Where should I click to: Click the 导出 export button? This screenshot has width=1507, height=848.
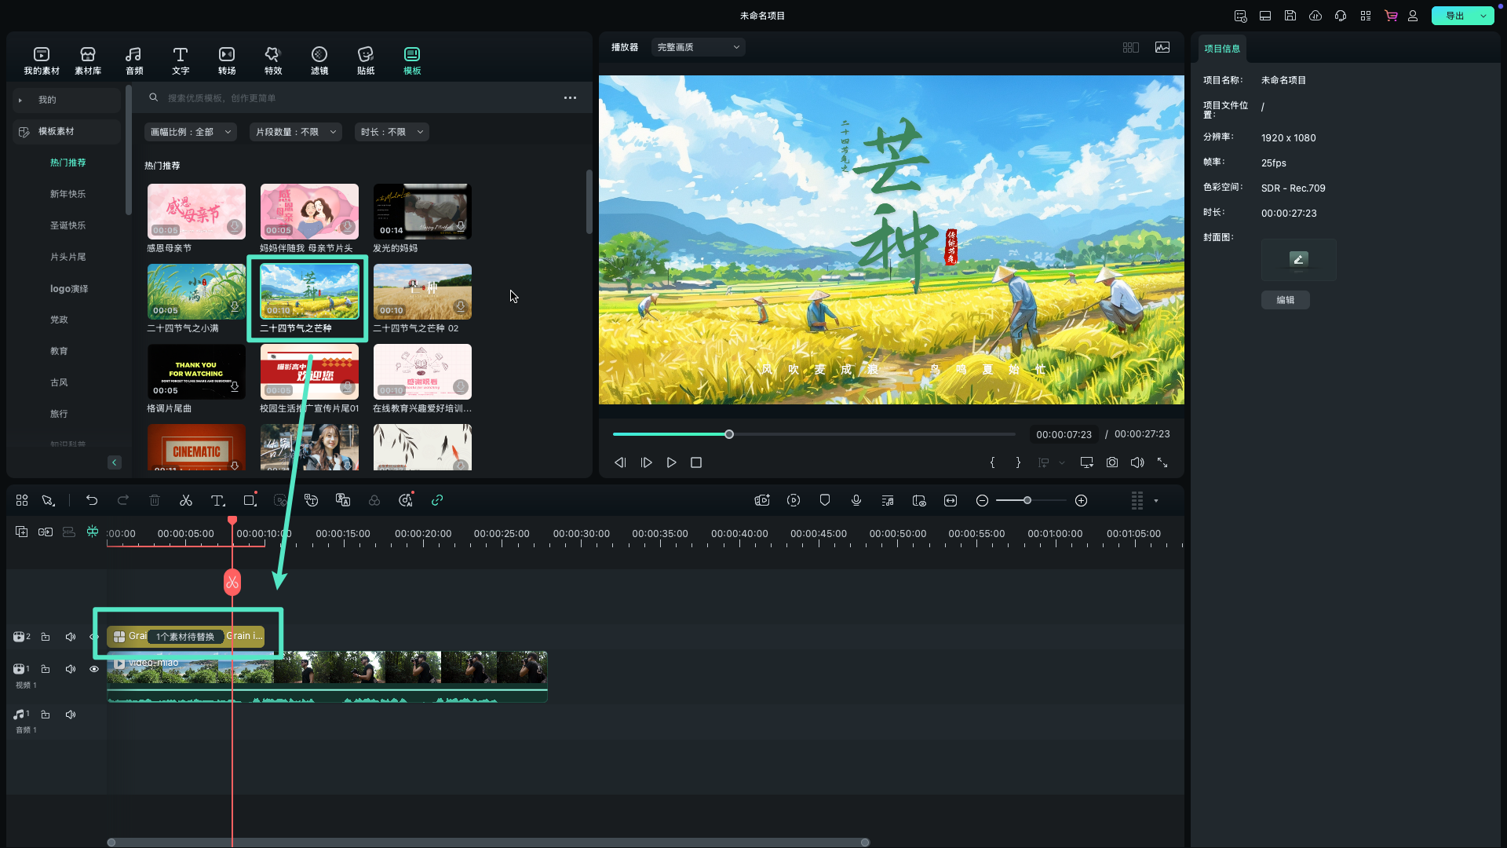1454,16
